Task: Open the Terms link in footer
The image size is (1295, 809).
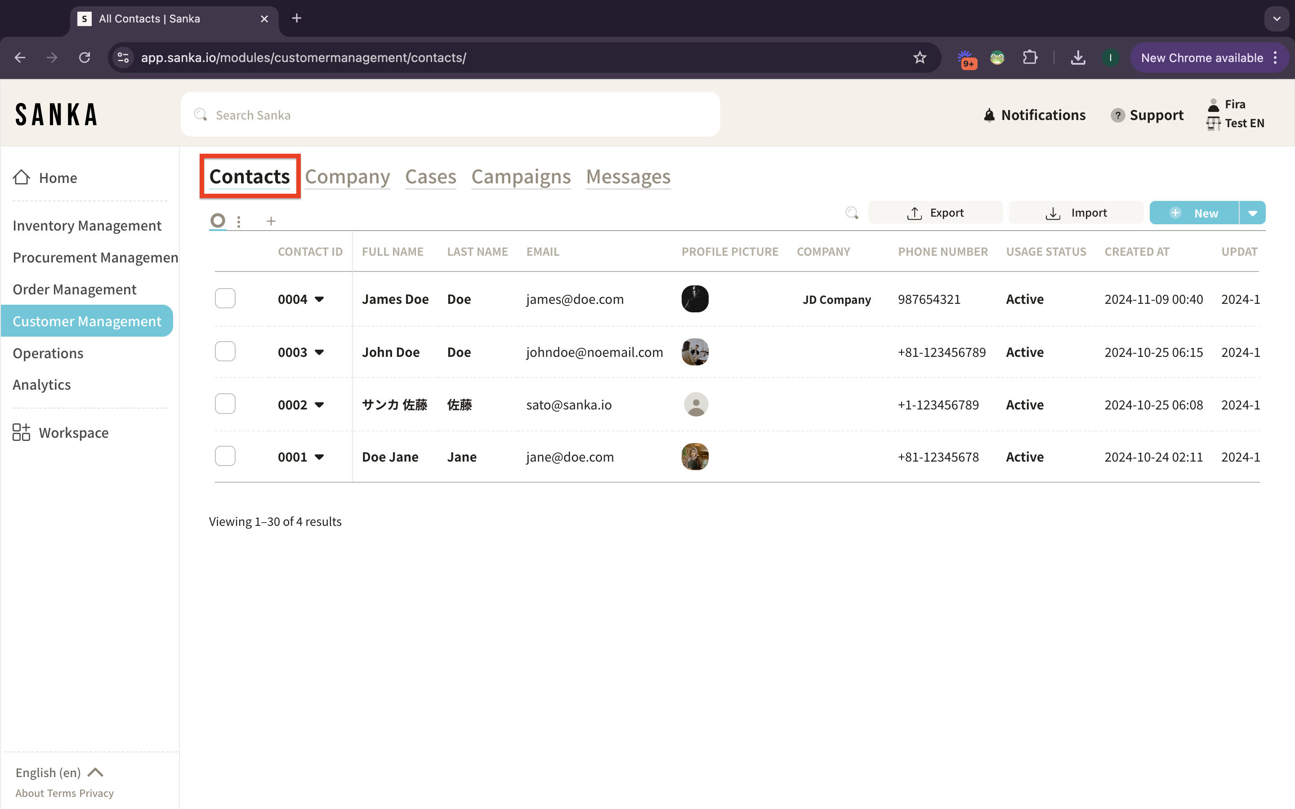Action: [62, 793]
